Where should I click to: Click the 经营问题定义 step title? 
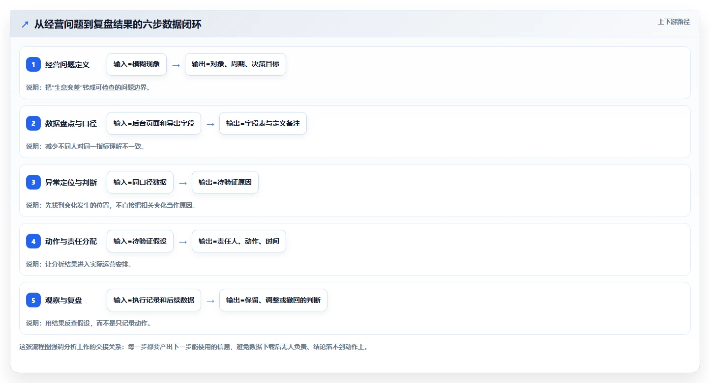[x=67, y=64]
